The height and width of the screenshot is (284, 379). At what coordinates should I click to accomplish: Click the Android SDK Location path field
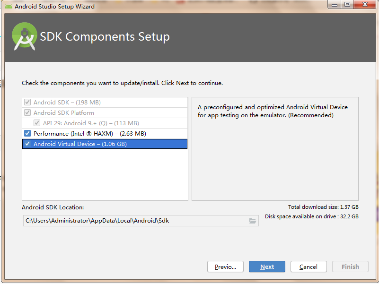pyautogui.click(x=135, y=221)
